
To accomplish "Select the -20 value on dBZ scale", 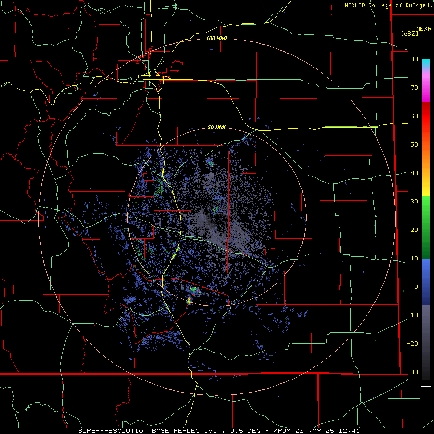I will point(412,344).
